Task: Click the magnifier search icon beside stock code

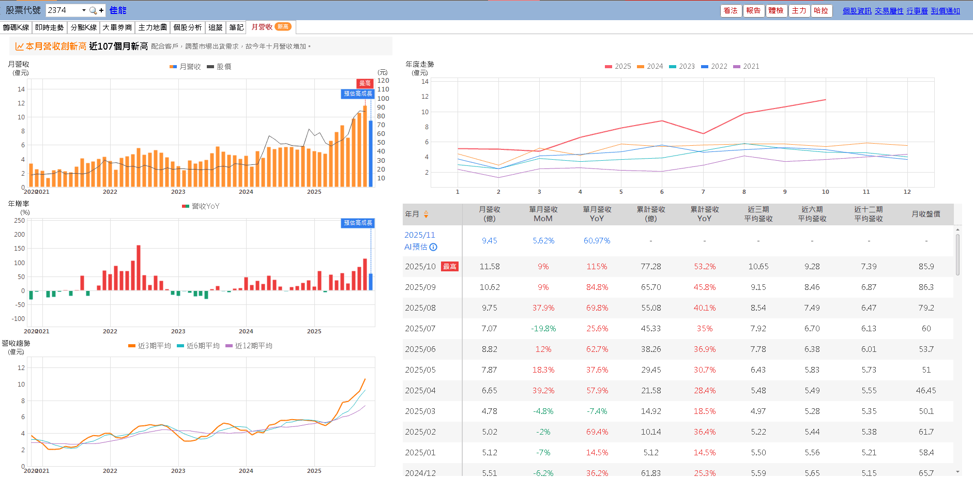Action: 93,10
